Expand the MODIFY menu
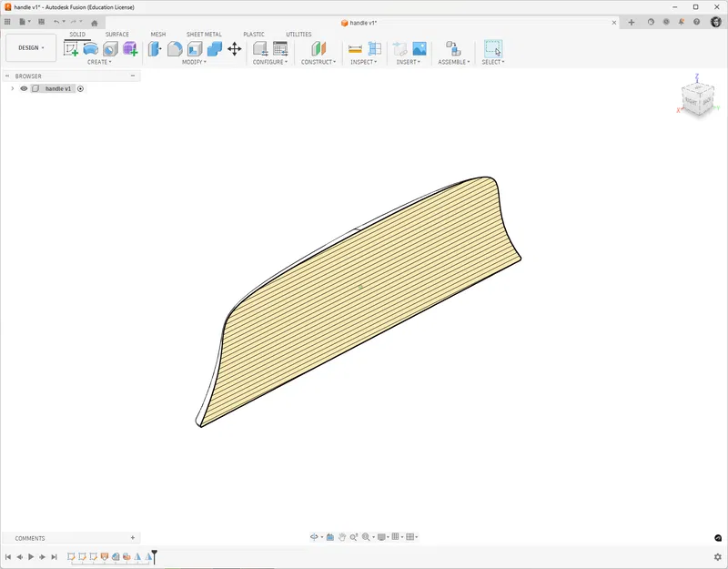The width and height of the screenshot is (728, 569). [194, 62]
